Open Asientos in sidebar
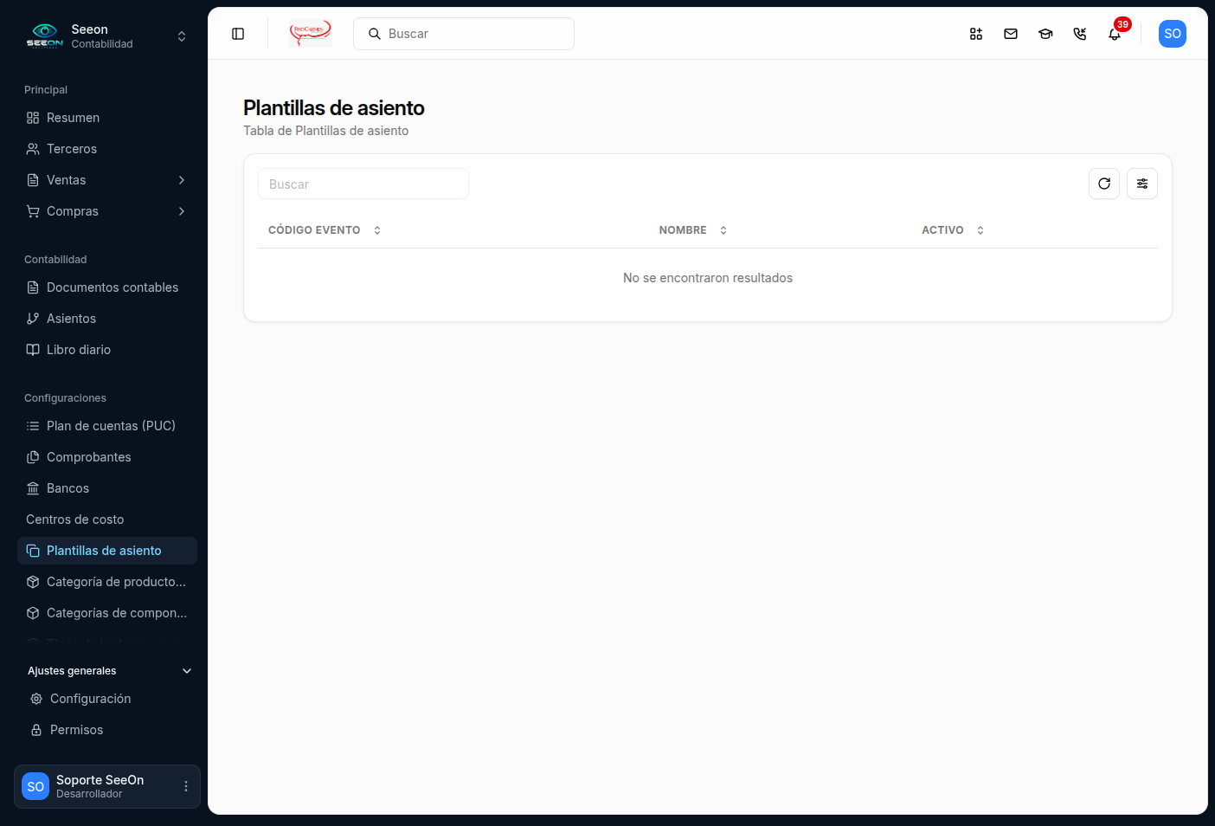Screen dimensions: 1215x826 107,319
